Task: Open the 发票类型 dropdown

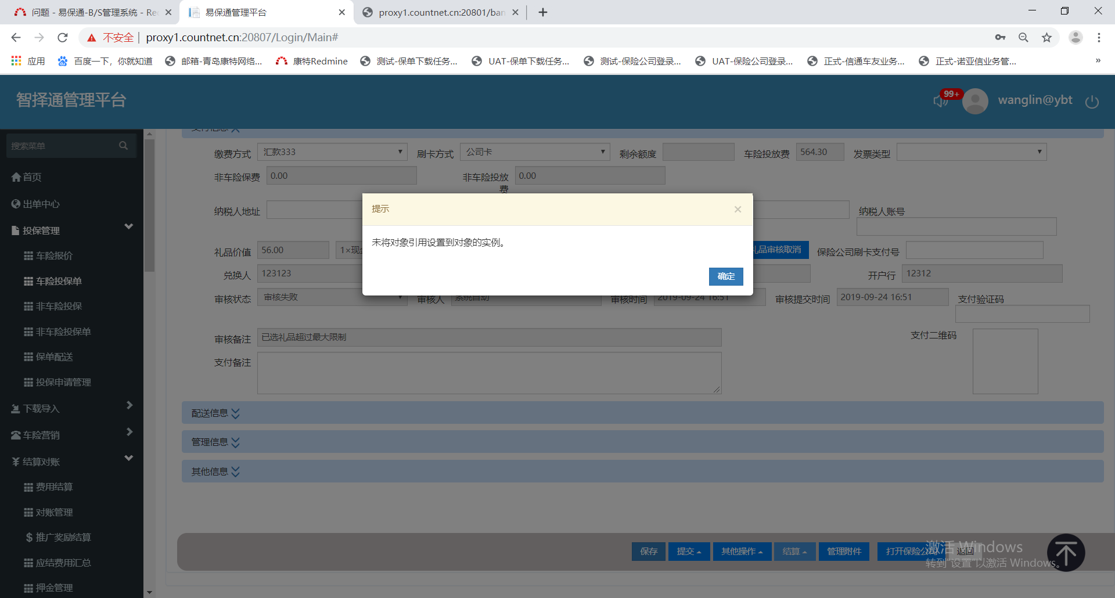Action: [972, 152]
